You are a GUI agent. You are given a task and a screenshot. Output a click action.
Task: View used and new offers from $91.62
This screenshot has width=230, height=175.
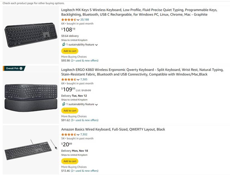pos(84,120)
